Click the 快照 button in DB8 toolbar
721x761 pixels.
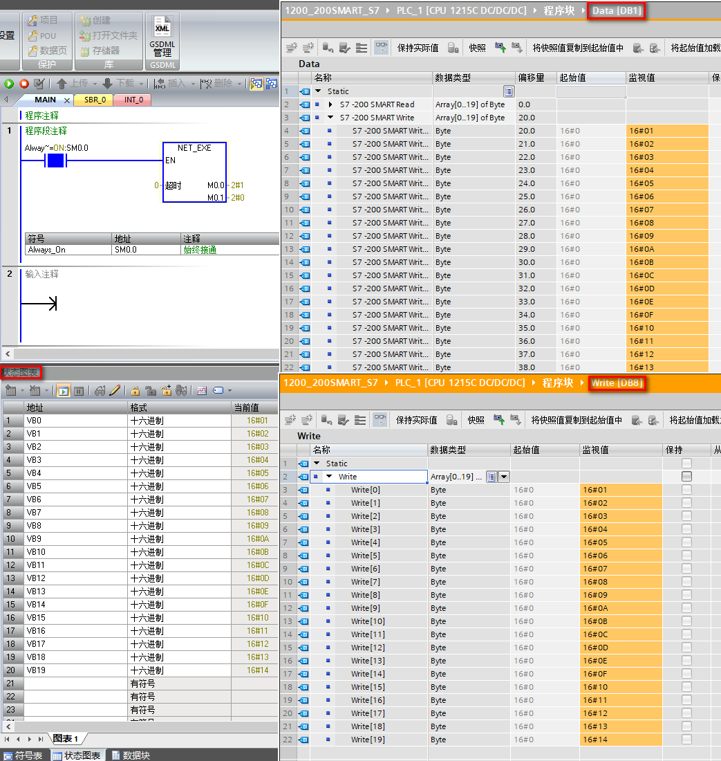[476, 420]
